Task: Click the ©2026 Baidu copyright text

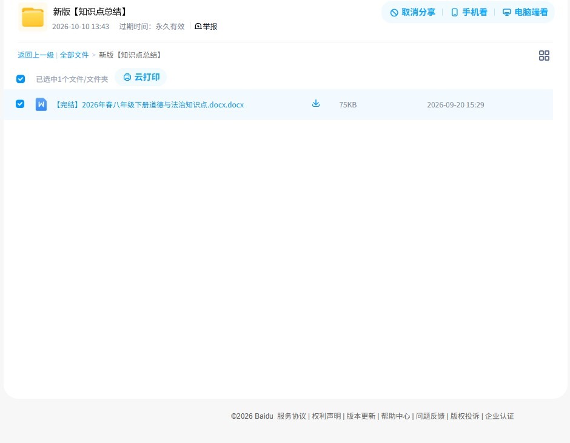Action: tap(252, 416)
